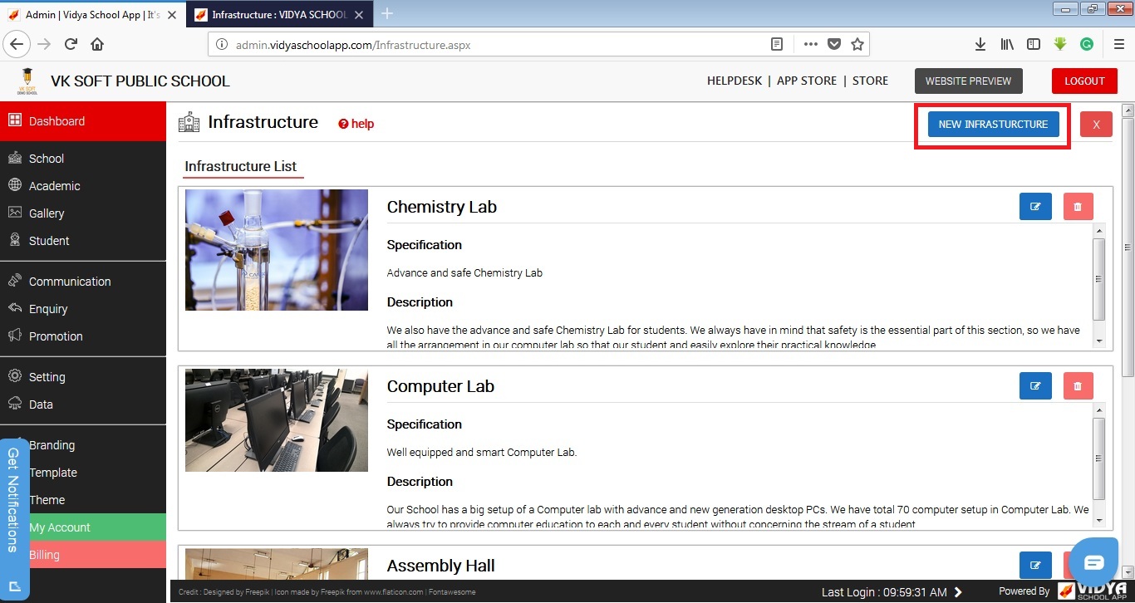The height and width of the screenshot is (603, 1135).
Task: Click NEW INFRASTURCTURE button
Action: (993, 125)
